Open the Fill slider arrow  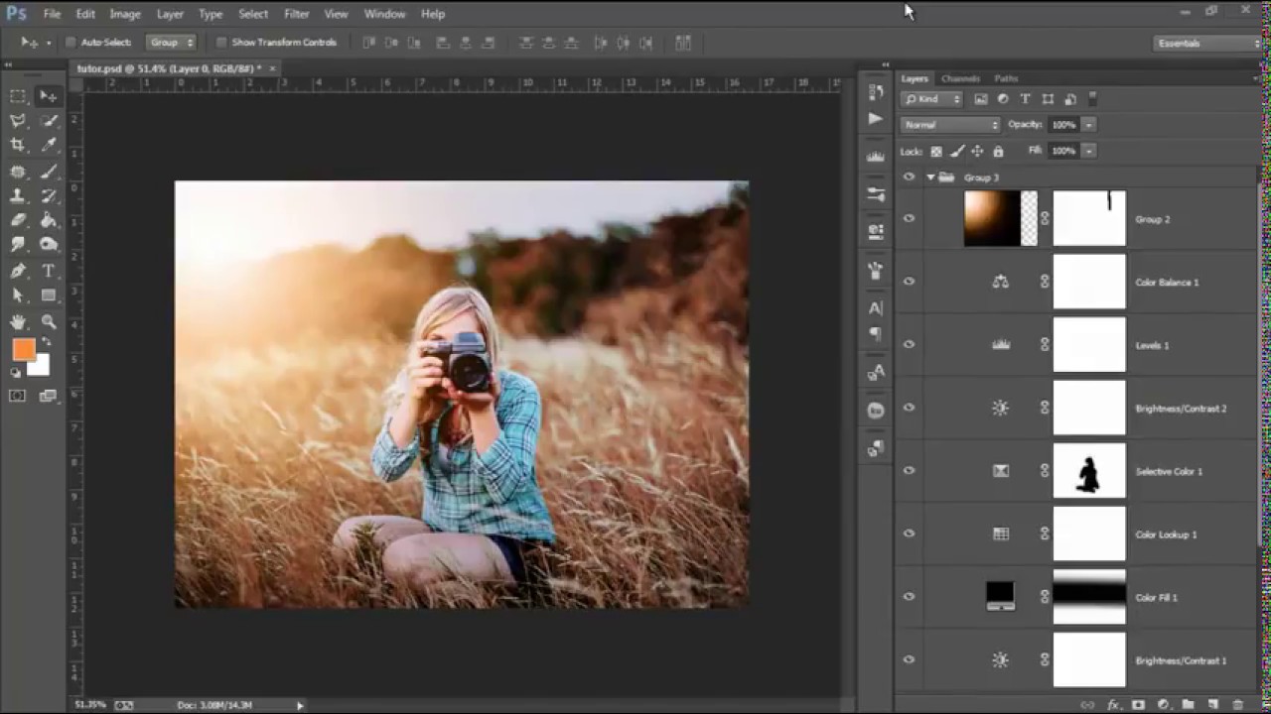1088,151
